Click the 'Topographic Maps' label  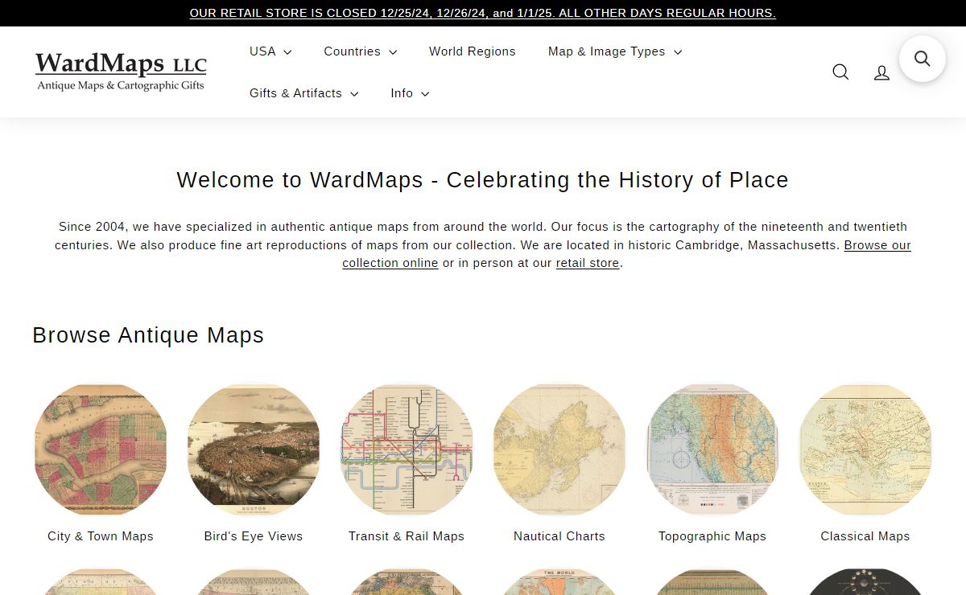(712, 536)
